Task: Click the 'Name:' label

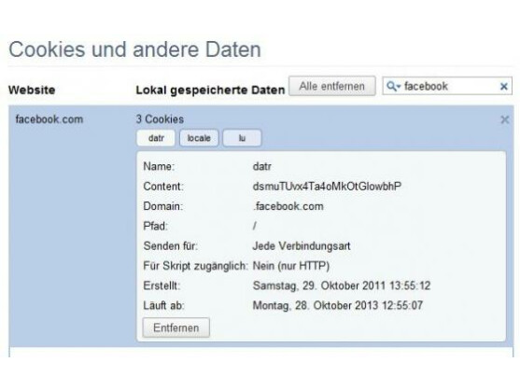Action: (x=159, y=166)
